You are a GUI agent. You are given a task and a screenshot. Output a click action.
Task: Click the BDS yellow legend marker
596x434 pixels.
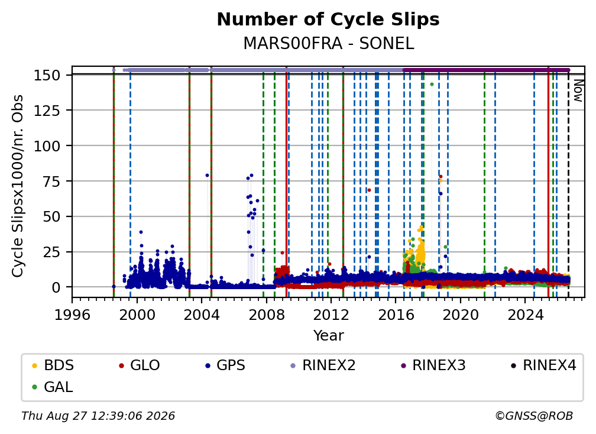(x=34, y=365)
